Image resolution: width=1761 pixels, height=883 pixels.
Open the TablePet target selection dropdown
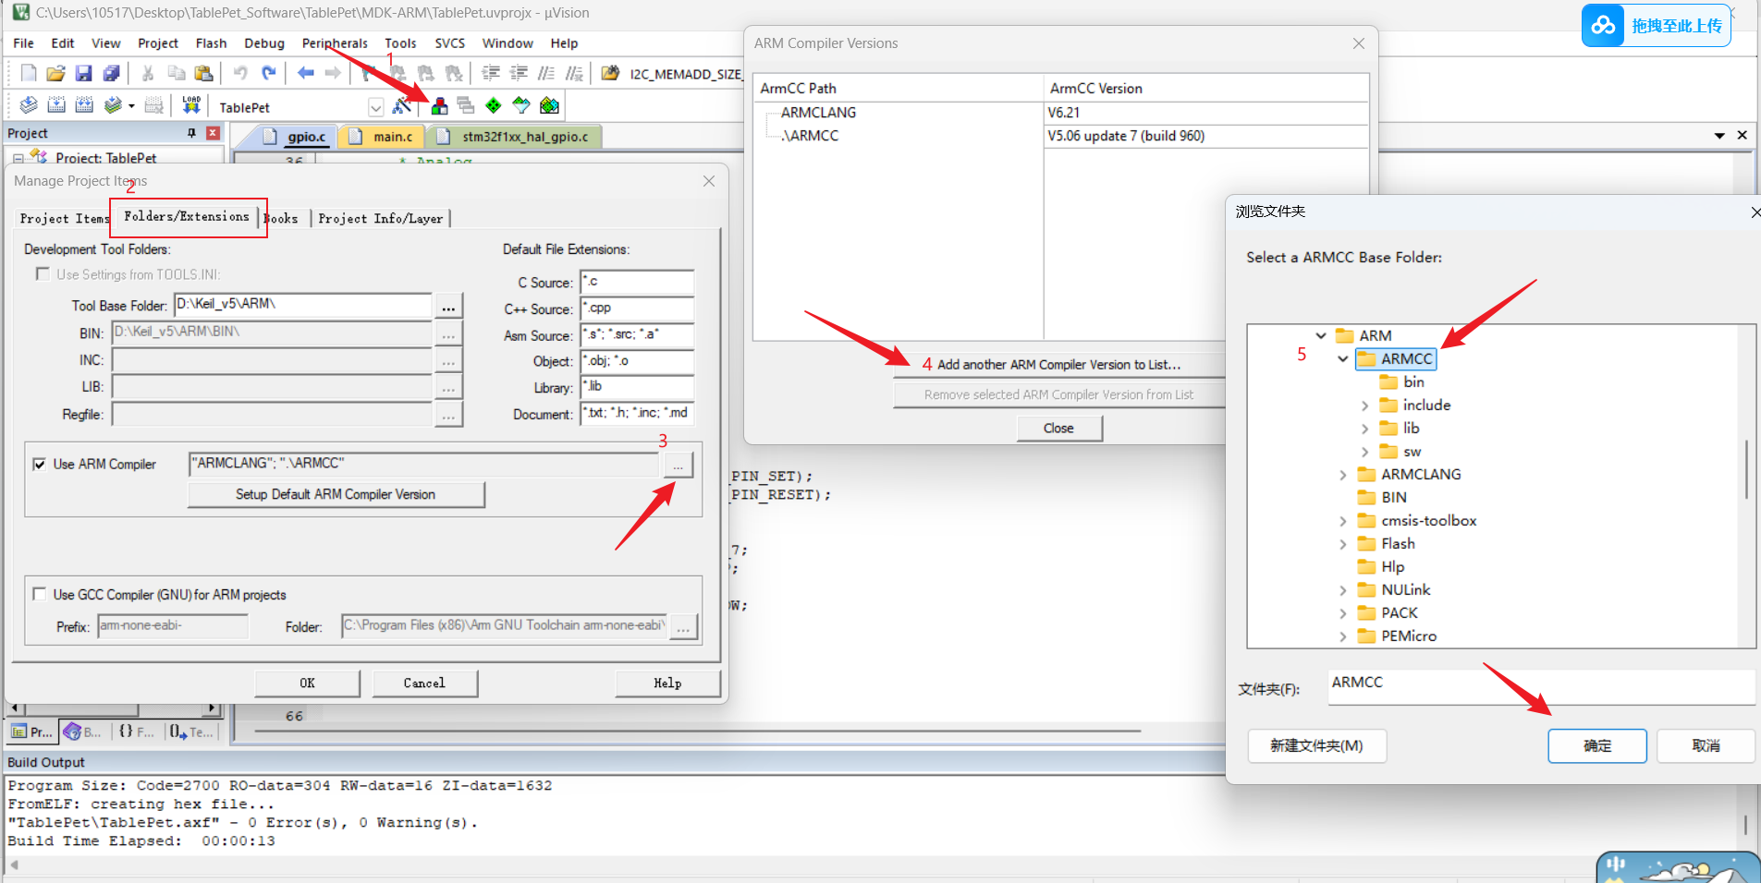point(375,106)
